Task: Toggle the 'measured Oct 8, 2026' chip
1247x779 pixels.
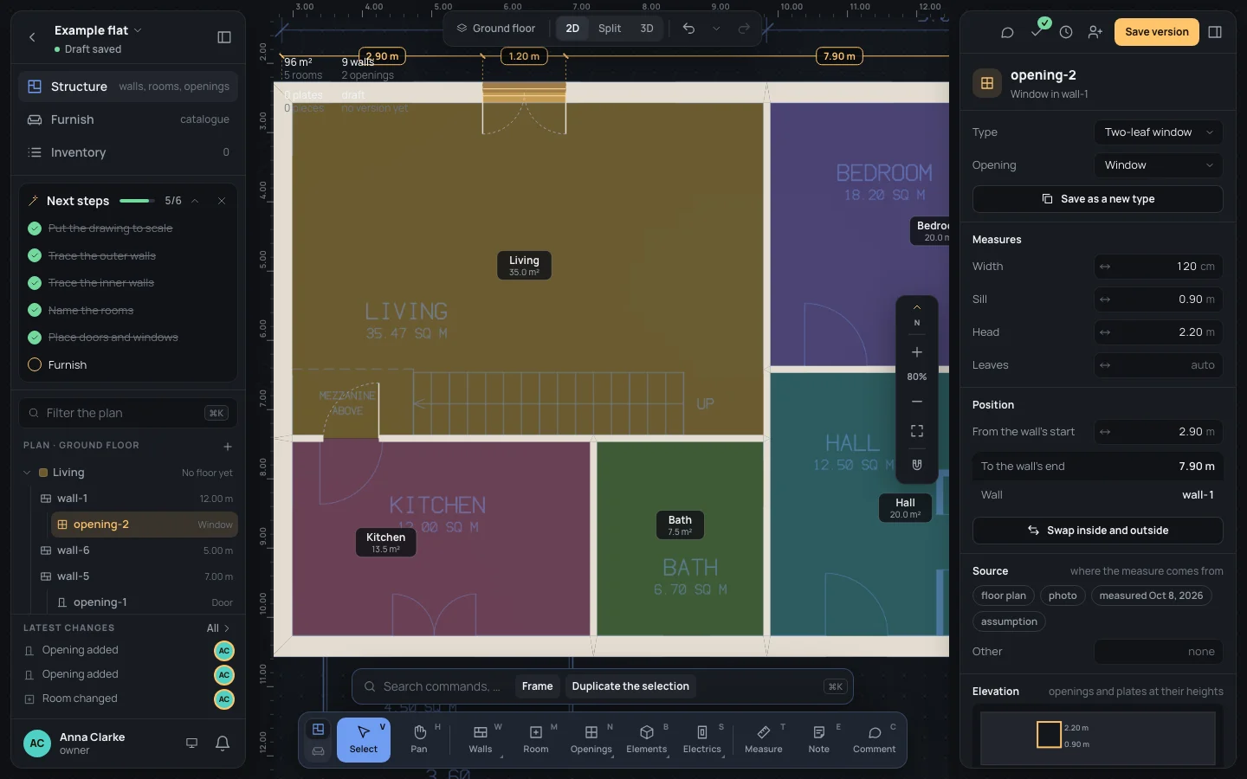Action: 1151,596
